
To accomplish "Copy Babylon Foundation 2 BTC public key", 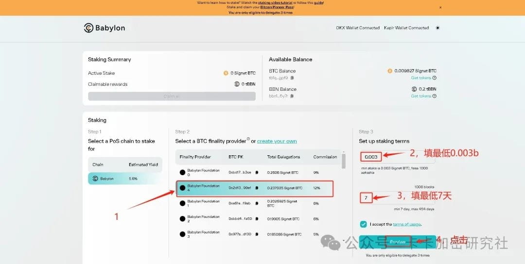I will click(257, 219).
